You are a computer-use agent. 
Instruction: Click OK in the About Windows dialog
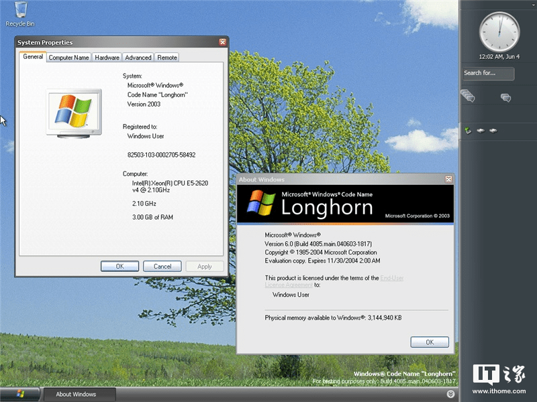tap(429, 342)
